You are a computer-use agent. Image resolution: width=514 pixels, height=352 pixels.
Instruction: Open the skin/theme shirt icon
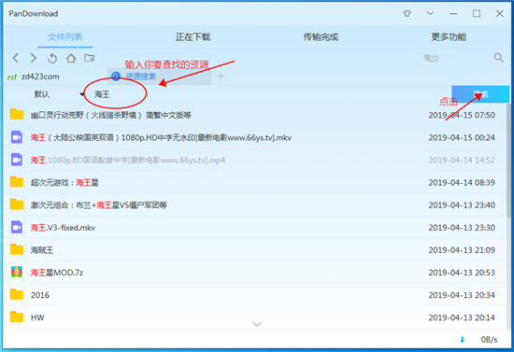(x=407, y=13)
